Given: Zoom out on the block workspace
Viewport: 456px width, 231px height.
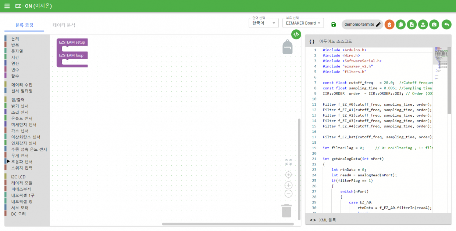Looking at the screenshot, I should [x=289, y=194].
